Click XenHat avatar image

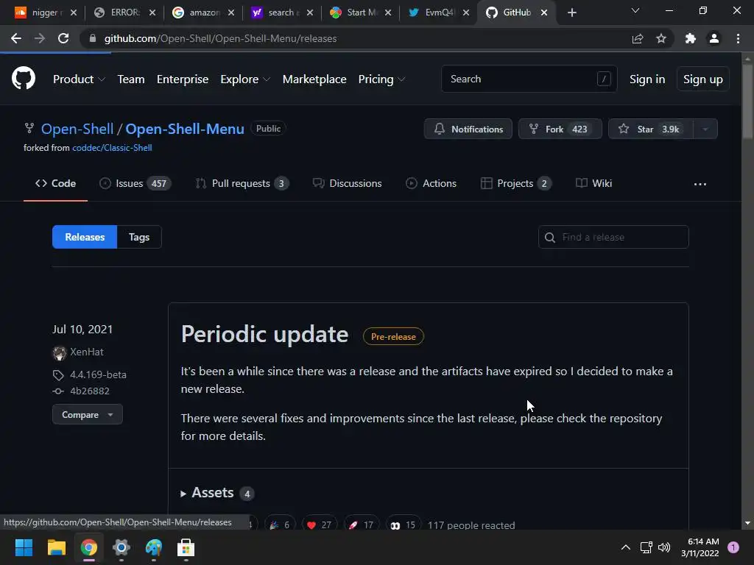pyautogui.click(x=59, y=352)
